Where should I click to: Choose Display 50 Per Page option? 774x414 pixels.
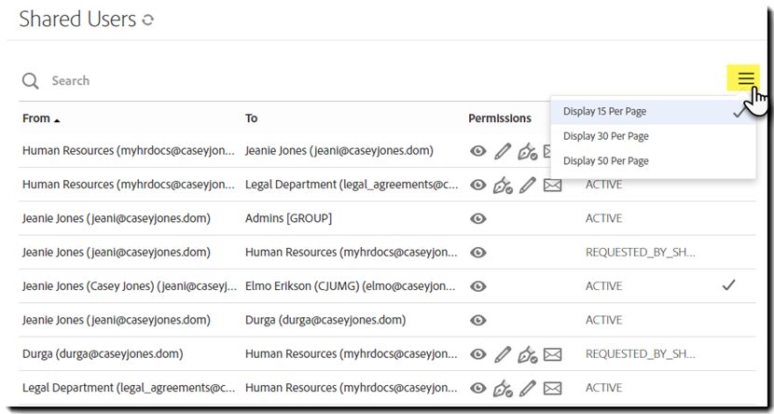605,161
